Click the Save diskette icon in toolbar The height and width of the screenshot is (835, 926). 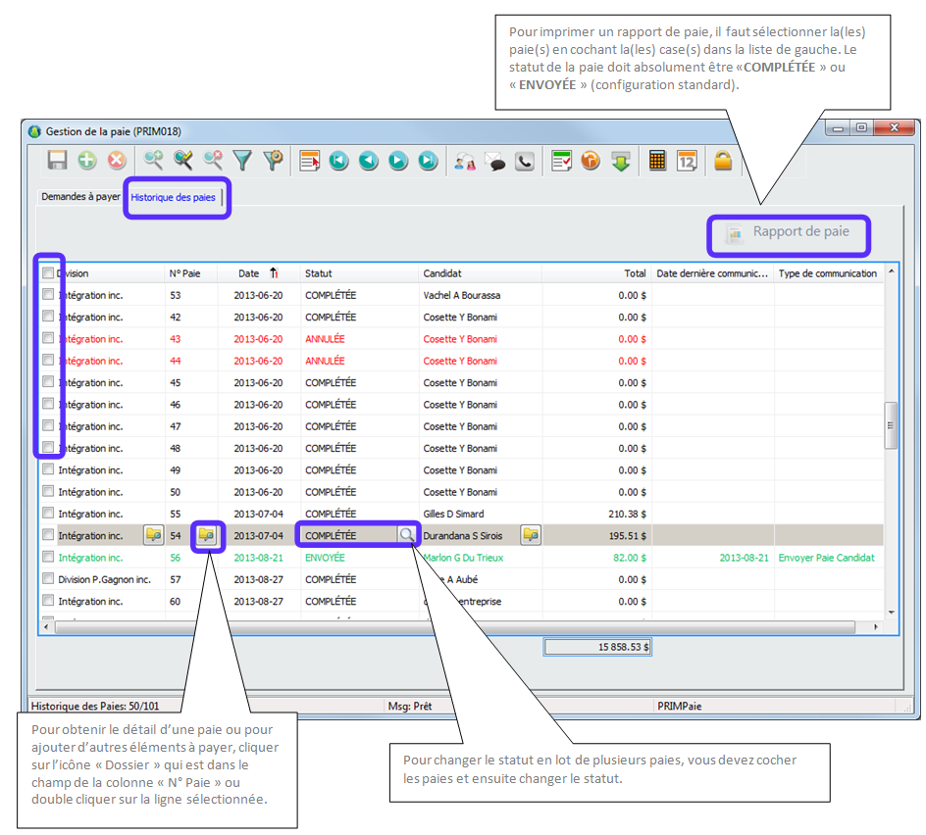(x=57, y=161)
